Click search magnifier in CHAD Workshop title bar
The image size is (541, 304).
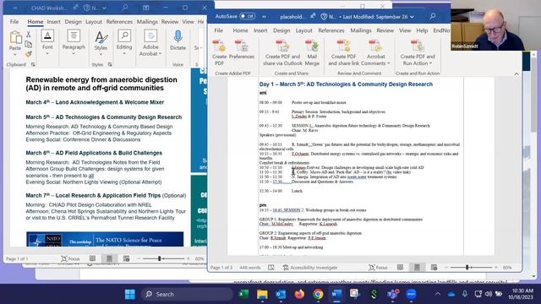click(x=125, y=8)
